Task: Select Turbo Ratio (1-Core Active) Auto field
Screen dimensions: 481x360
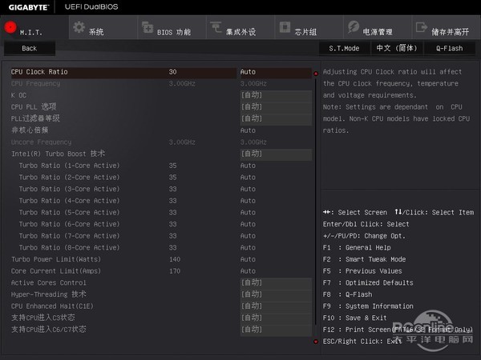Action: click(x=248, y=166)
